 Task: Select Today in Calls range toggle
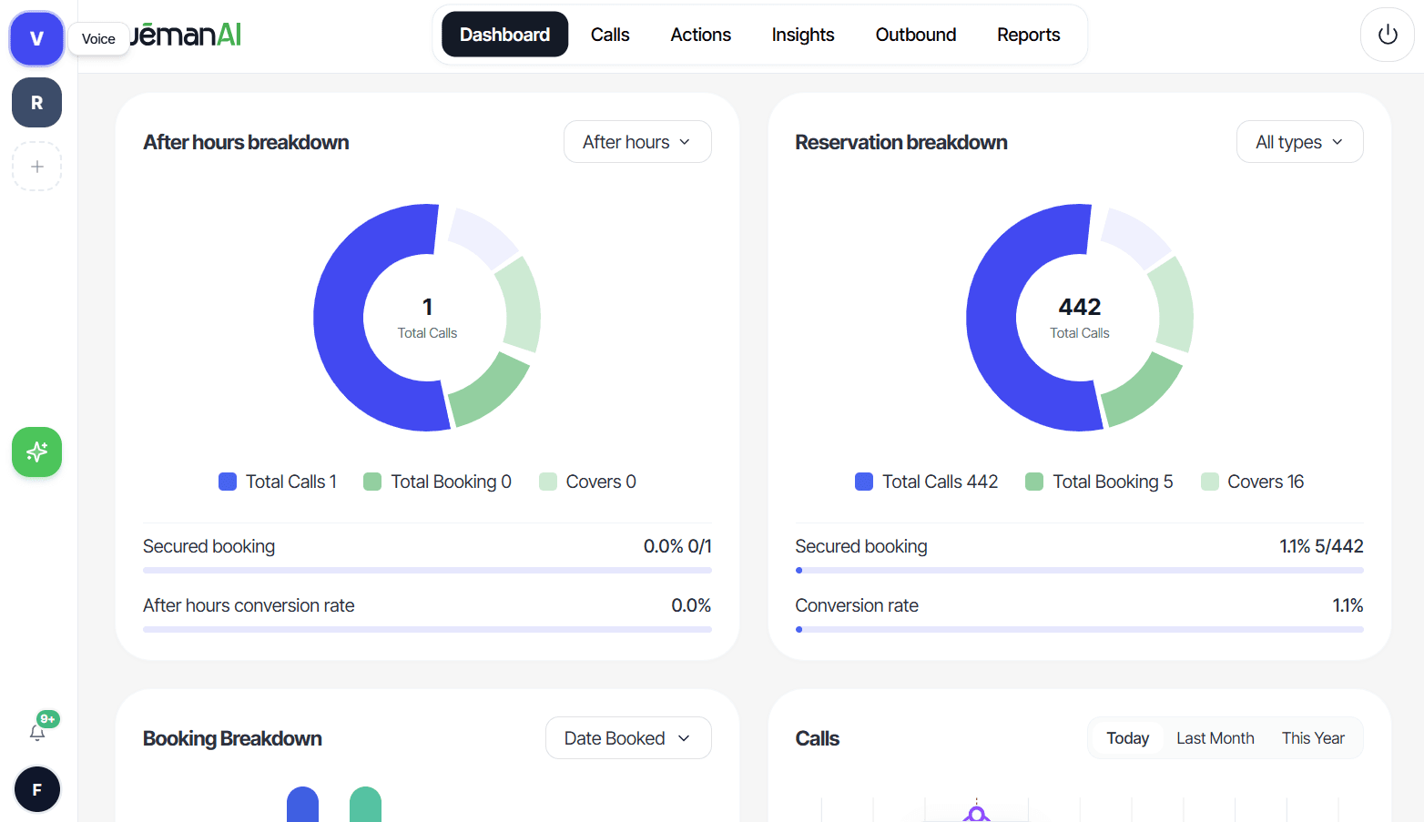(1127, 738)
